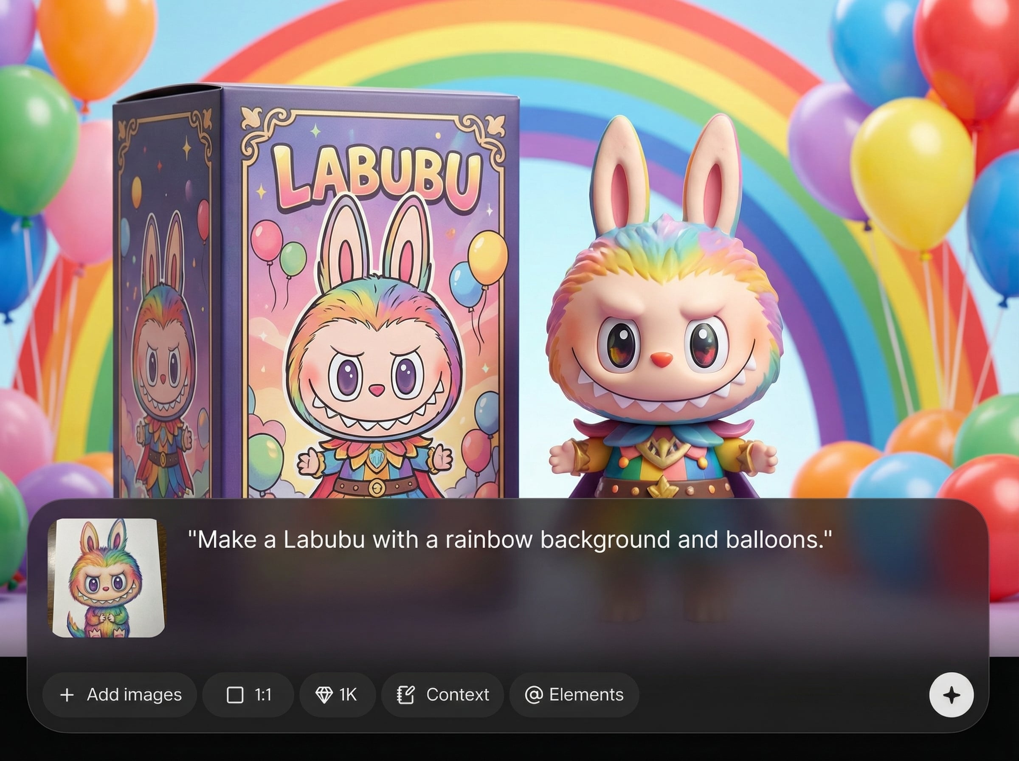
Task: Click the diamond quality icon
Action: (x=324, y=695)
